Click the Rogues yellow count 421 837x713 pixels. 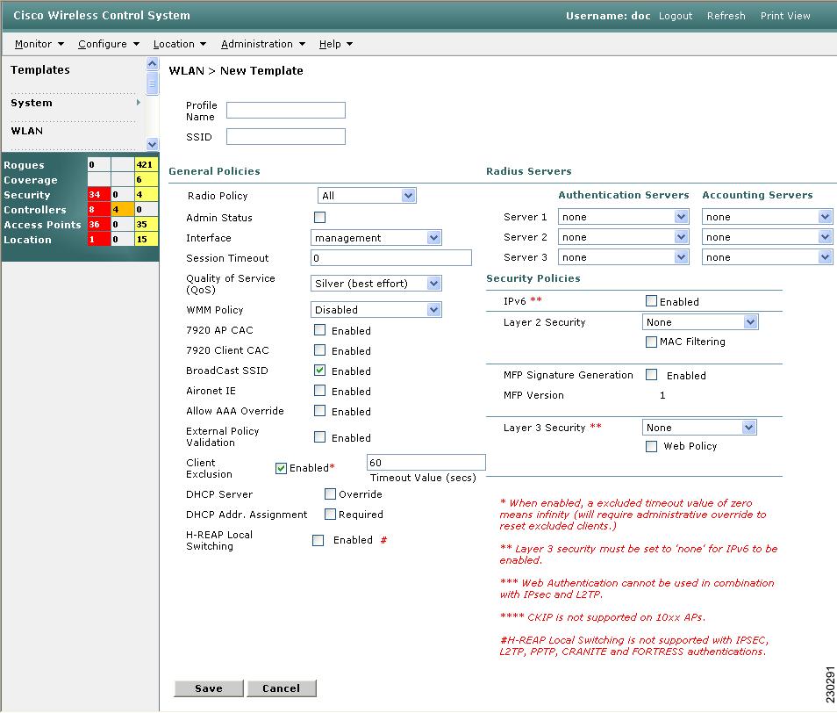[147, 164]
